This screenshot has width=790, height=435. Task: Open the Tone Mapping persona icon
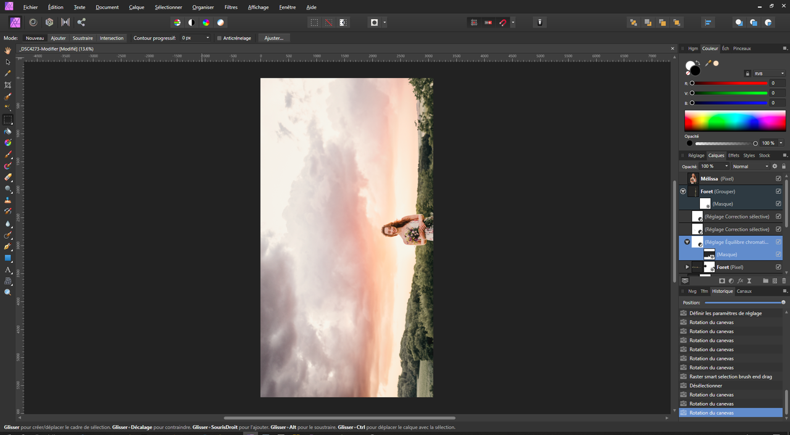click(x=65, y=22)
